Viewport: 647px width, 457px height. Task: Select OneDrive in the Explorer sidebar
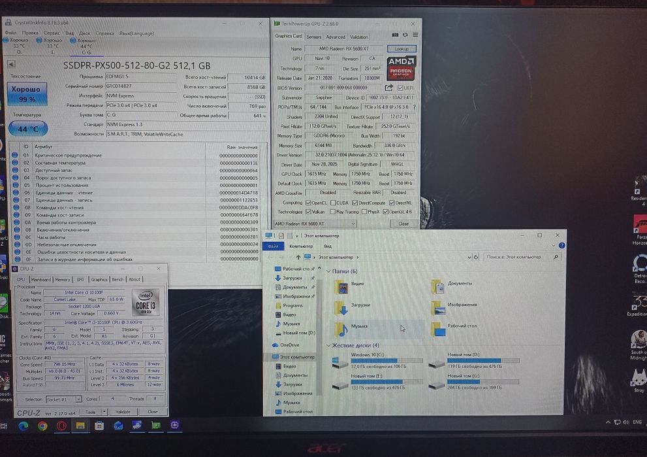click(x=290, y=345)
